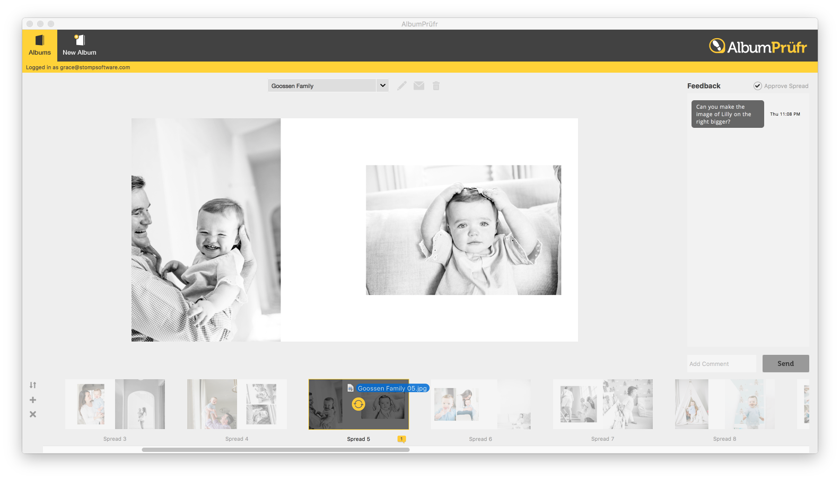
Task: Click the replace image icon on Spread 5
Action: coord(358,405)
